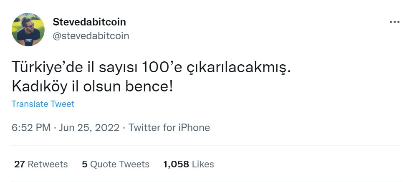
Task: Visit the @stevedabitcoin handle link
Action: pos(91,36)
